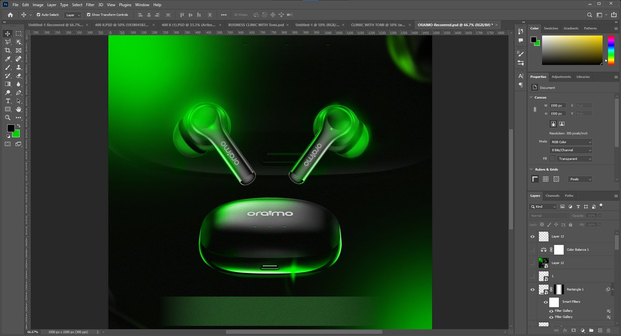
Task: Toggle Quick Mask mode
Action: coord(8,144)
